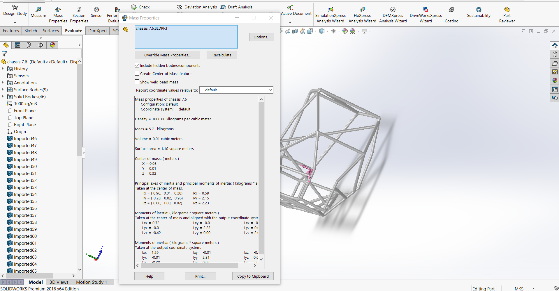
Task: Click the Sensor tool
Action: click(97, 12)
